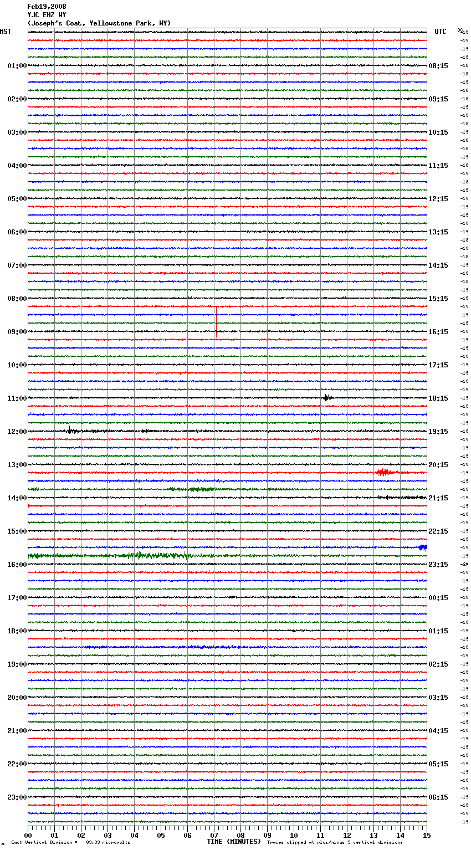The height and width of the screenshot is (850, 471).
Task: Click the Each Vertical Division scale note
Action: [x=71, y=842]
